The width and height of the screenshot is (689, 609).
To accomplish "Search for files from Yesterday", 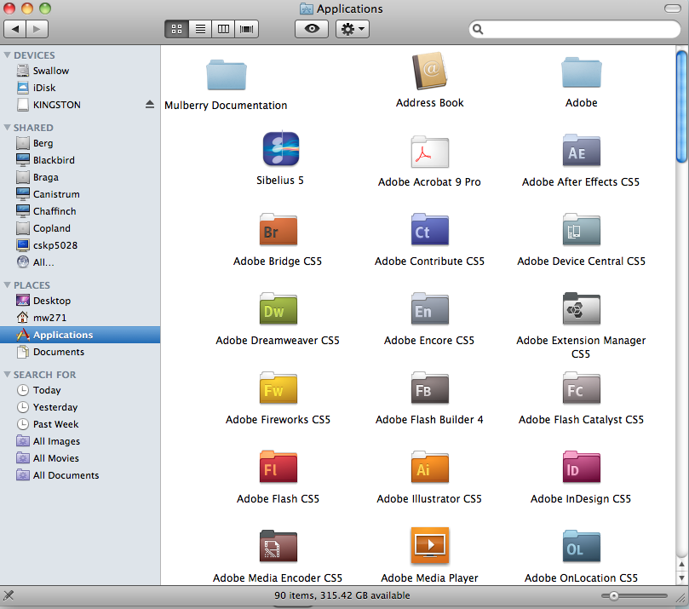I will pos(80,407).
